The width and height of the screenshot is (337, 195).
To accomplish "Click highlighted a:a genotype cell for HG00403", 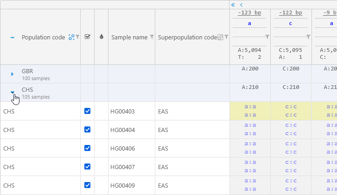I will point(250,111).
